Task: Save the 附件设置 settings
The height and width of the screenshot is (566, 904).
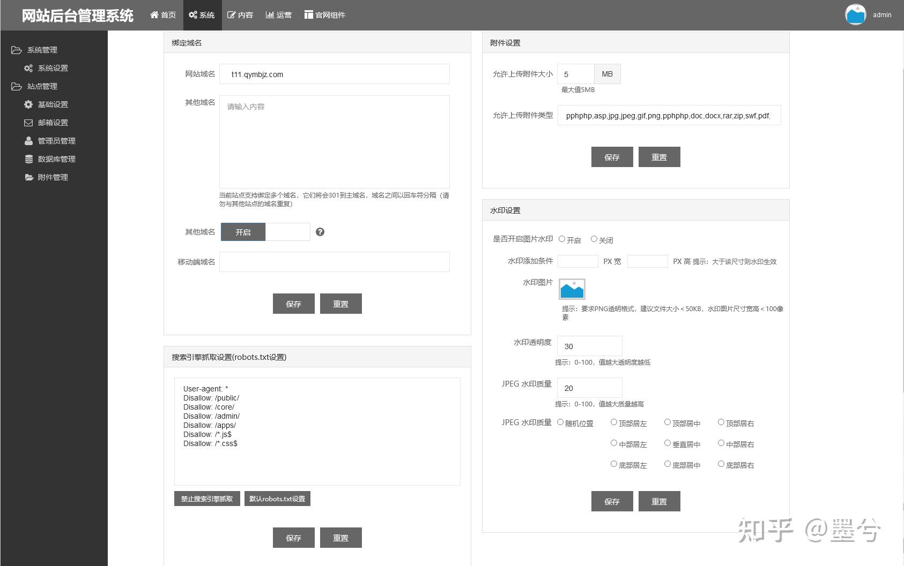Action: point(612,157)
